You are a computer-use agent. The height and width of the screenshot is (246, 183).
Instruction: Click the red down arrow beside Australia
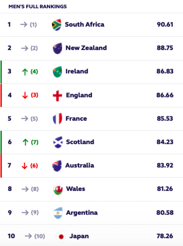click(x=25, y=166)
